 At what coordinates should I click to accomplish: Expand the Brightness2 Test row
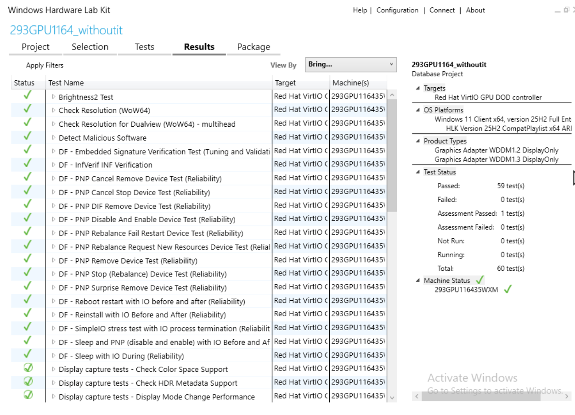click(54, 97)
